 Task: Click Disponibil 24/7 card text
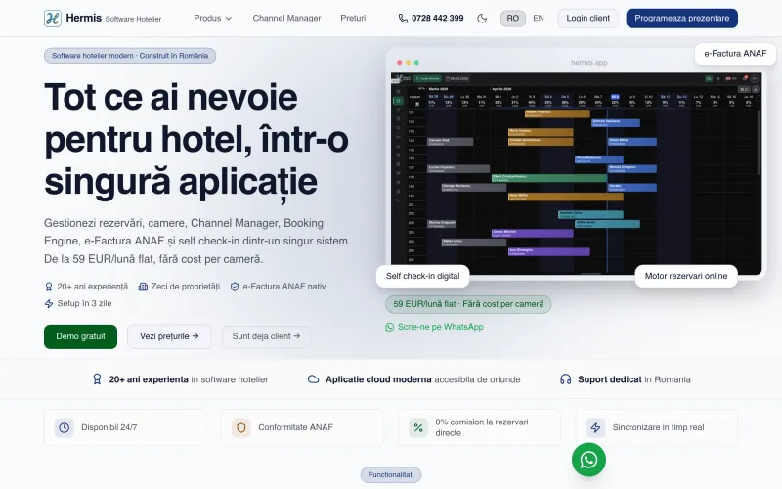[109, 427]
